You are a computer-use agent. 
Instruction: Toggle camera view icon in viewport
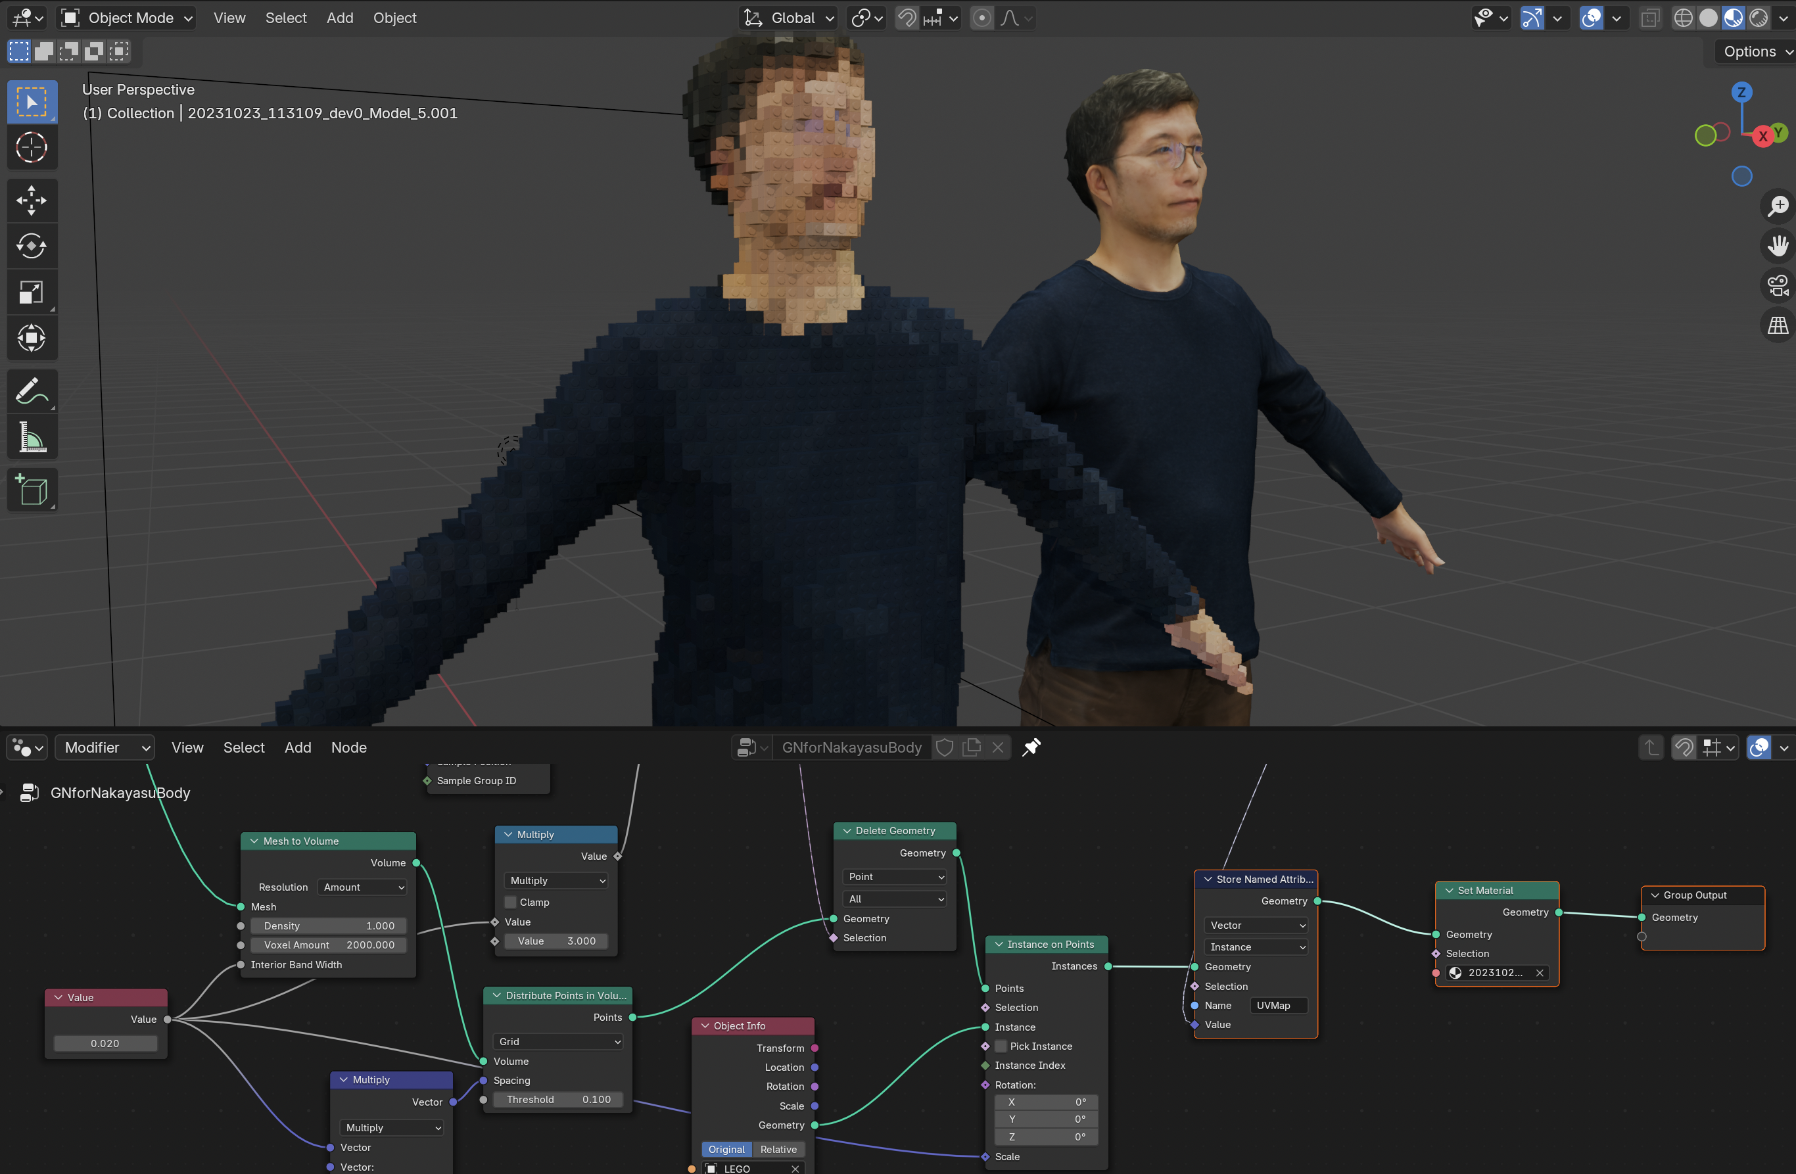point(1777,286)
